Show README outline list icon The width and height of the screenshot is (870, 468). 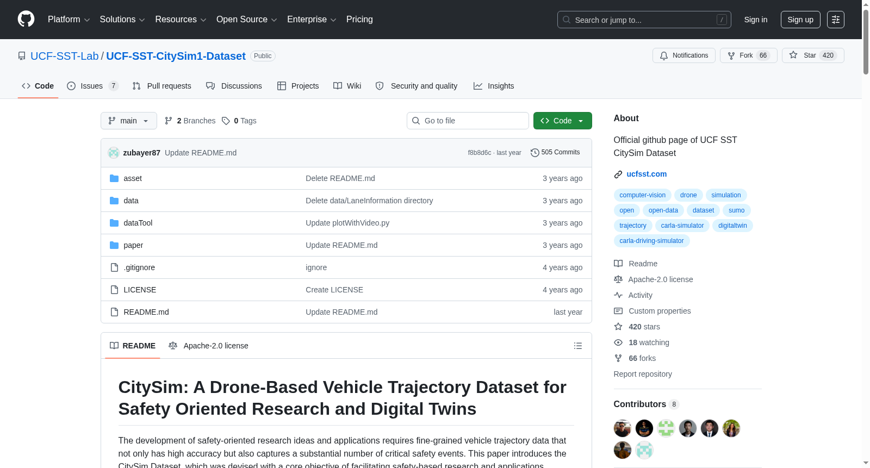pos(578,346)
